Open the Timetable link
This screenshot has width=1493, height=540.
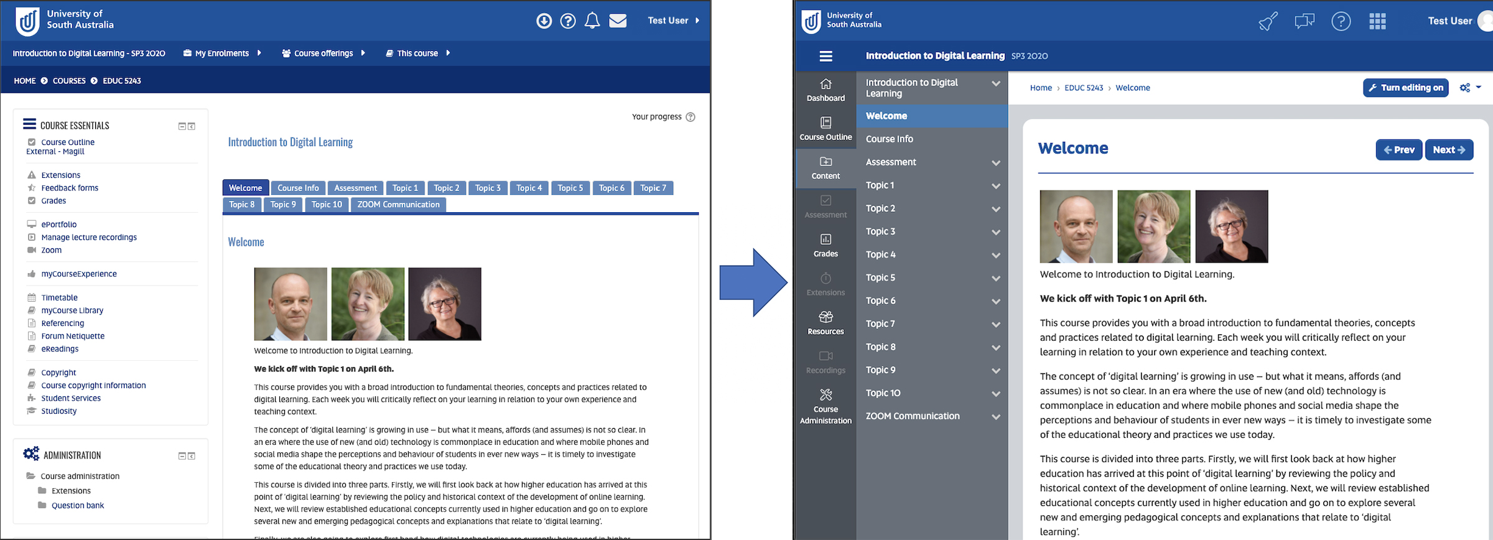click(59, 298)
